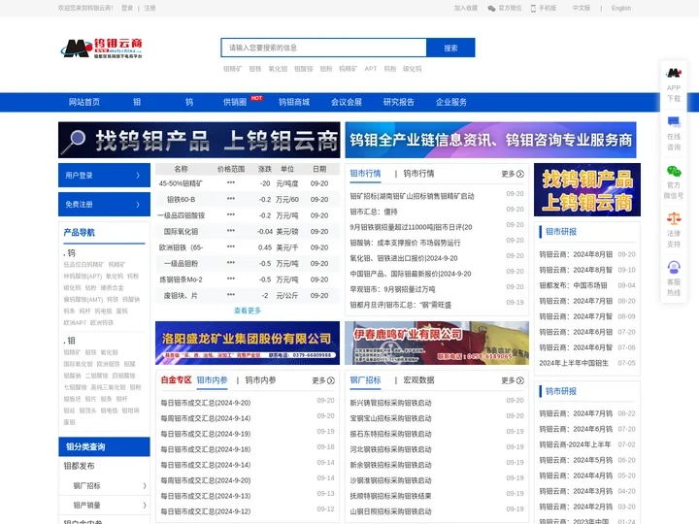Open 网站首页 in the navigation bar
The image size is (699, 524).
pyautogui.click(x=84, y=102)
